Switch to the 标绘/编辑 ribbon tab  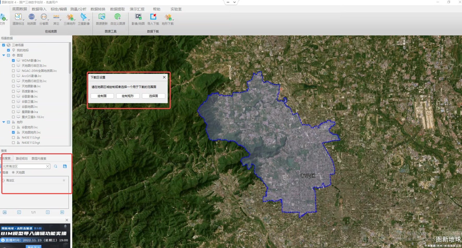pos(59,9)
